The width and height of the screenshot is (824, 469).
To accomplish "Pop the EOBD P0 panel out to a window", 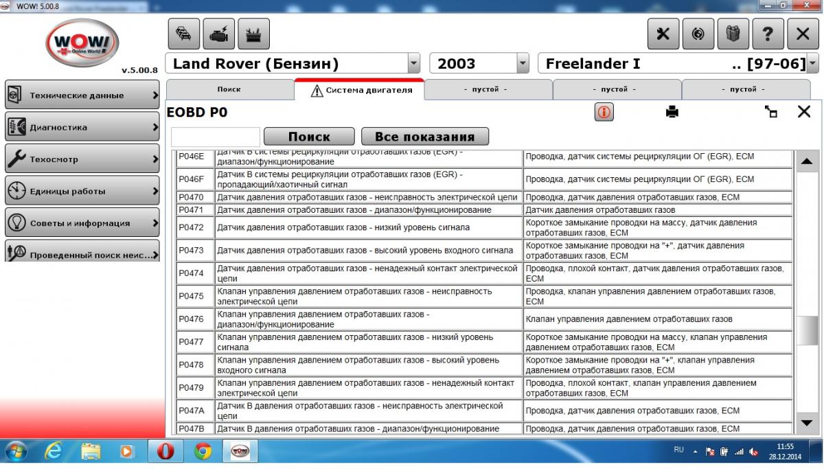I will click(771, 112).
